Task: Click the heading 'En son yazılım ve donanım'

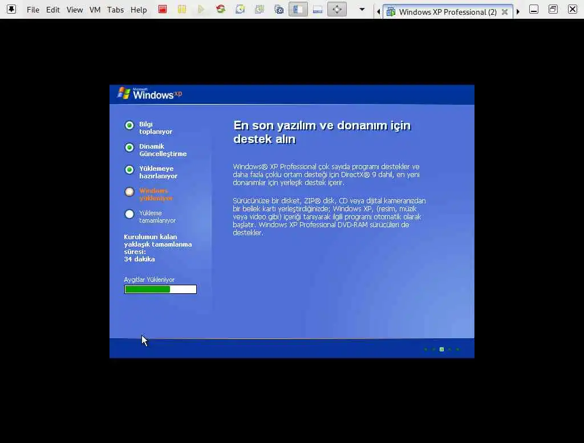Action: pyautogui.click(x=322, y=132)
